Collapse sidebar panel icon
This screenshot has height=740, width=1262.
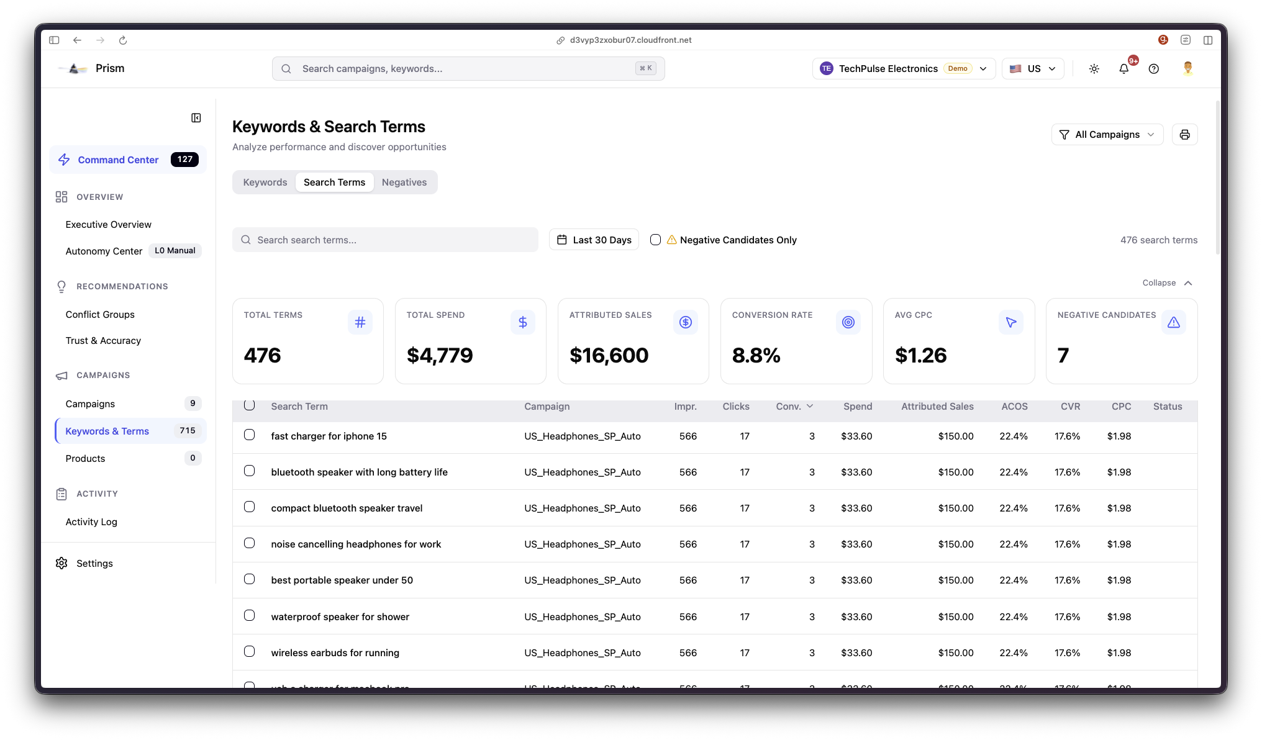point(196,118)
